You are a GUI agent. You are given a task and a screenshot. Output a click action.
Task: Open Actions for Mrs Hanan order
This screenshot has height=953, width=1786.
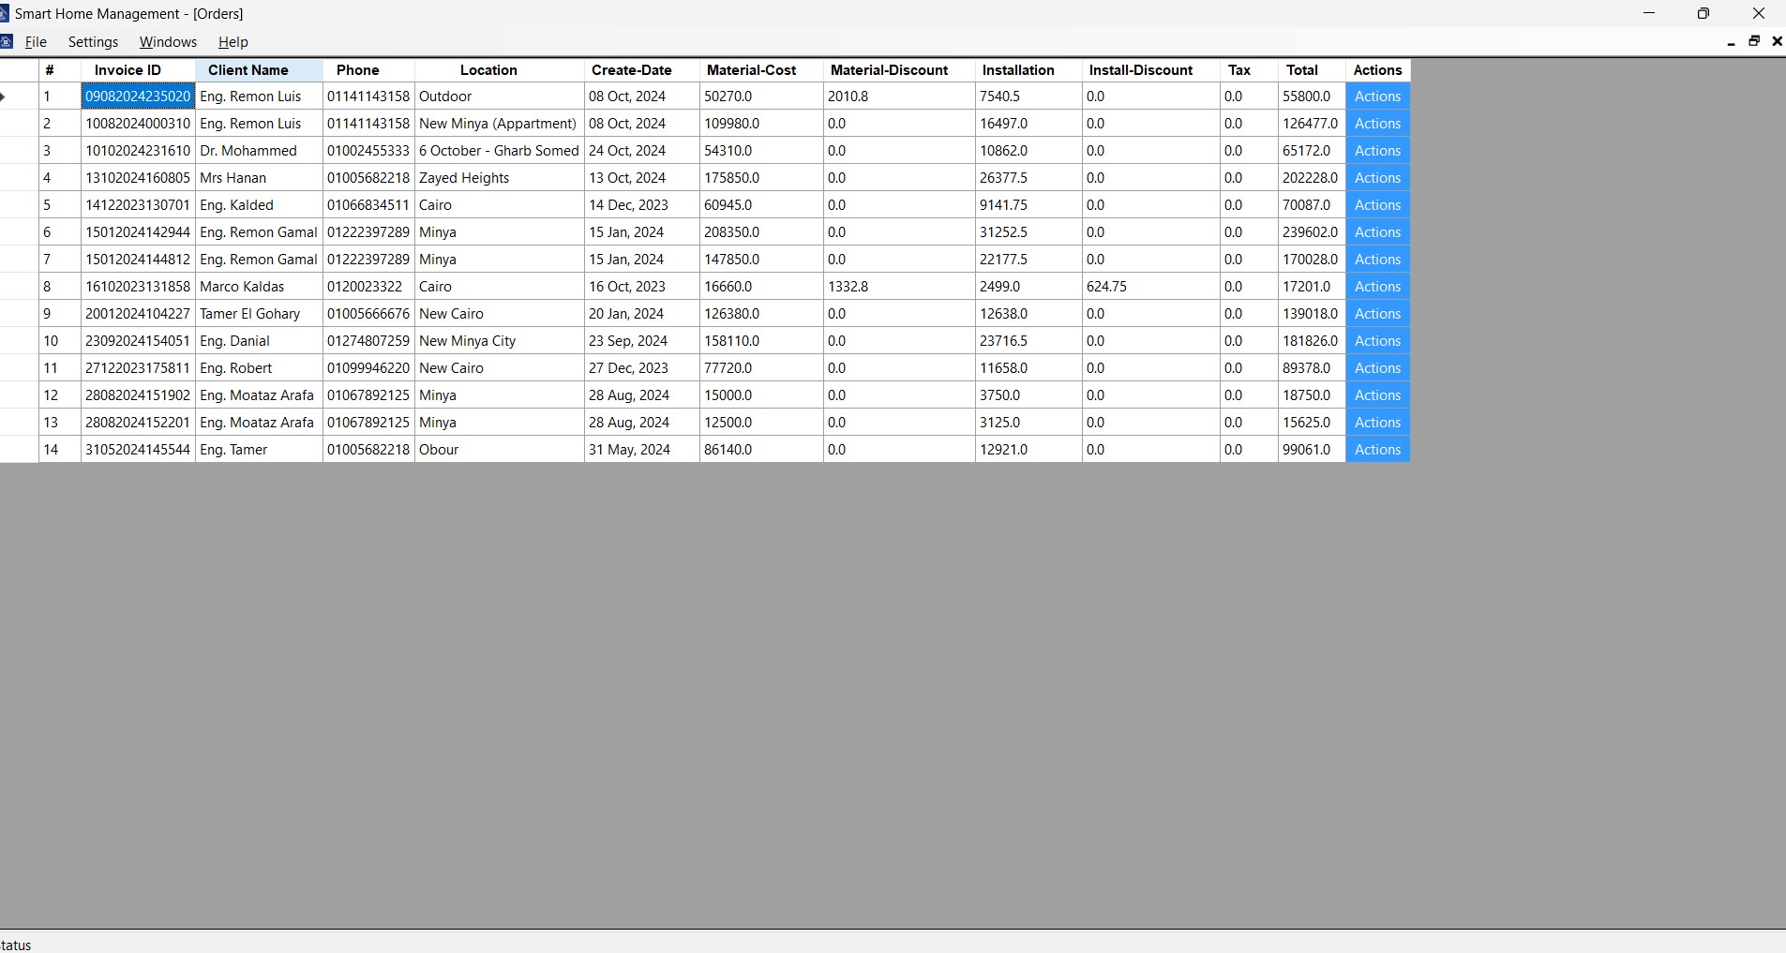(x=1377, y=178)
